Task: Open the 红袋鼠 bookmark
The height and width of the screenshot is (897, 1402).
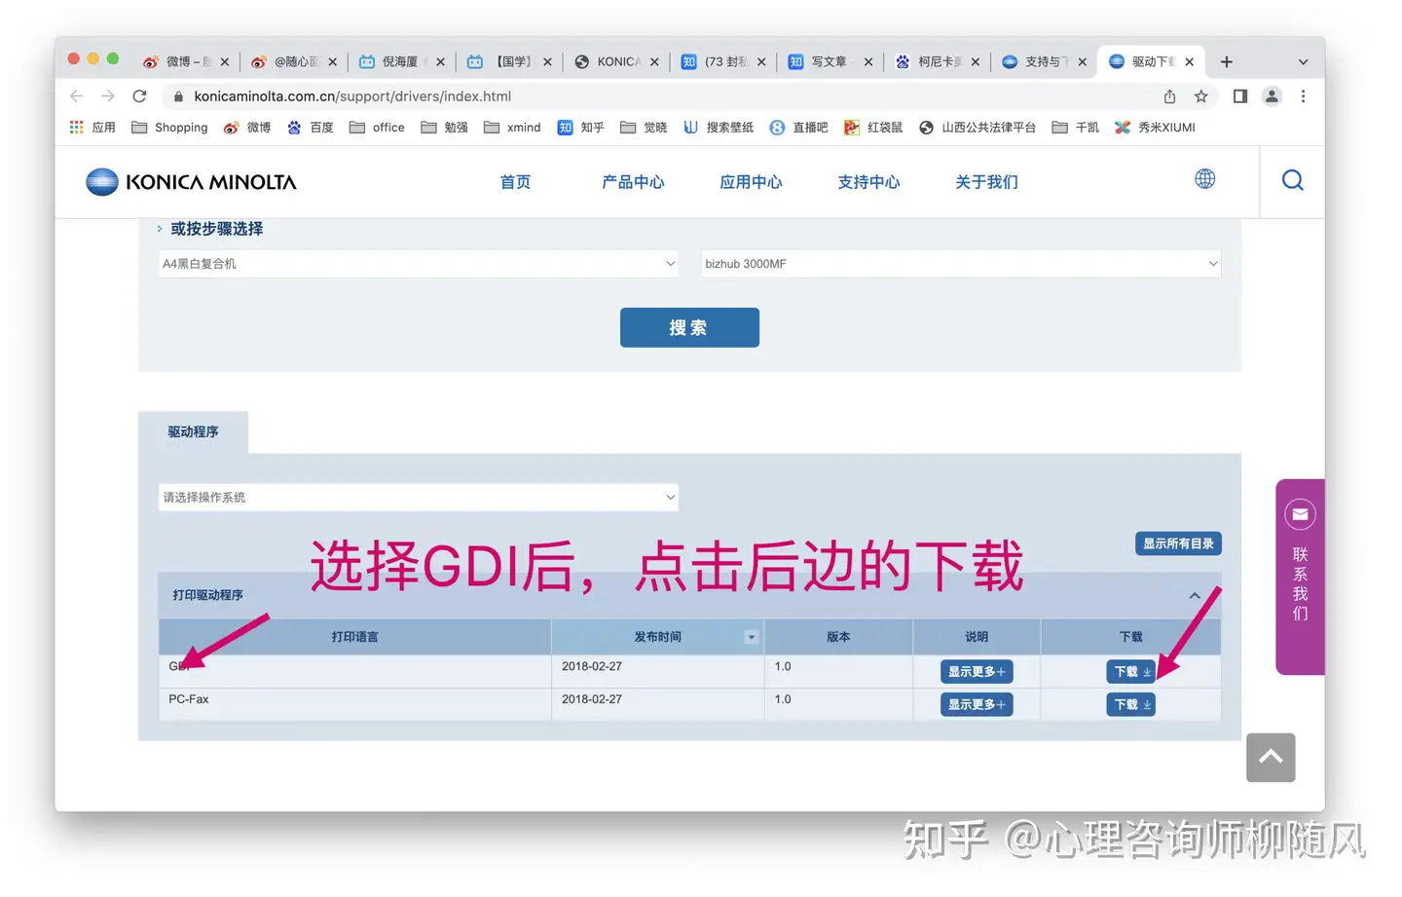Action: 873,128
